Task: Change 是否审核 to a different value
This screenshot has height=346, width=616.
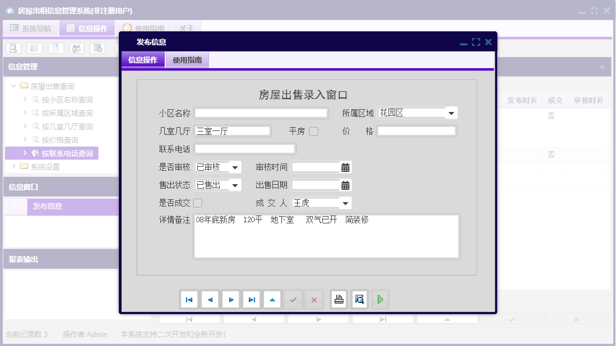Action: coord(233,167)
